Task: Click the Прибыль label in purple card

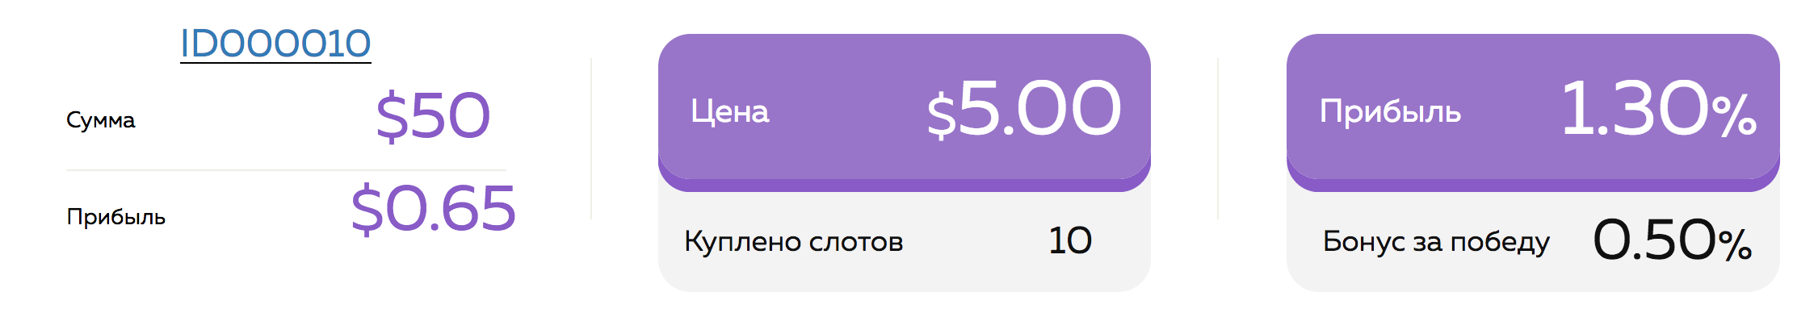Action: click(1390, 111)
